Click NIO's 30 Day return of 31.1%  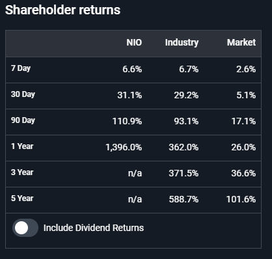point(129,95)
